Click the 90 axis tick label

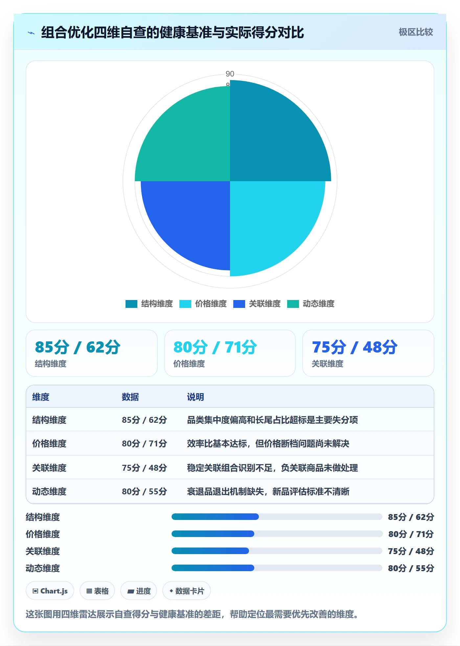[x=230, y=74]
